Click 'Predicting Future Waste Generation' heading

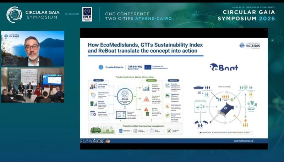click(x=135, y=77)
